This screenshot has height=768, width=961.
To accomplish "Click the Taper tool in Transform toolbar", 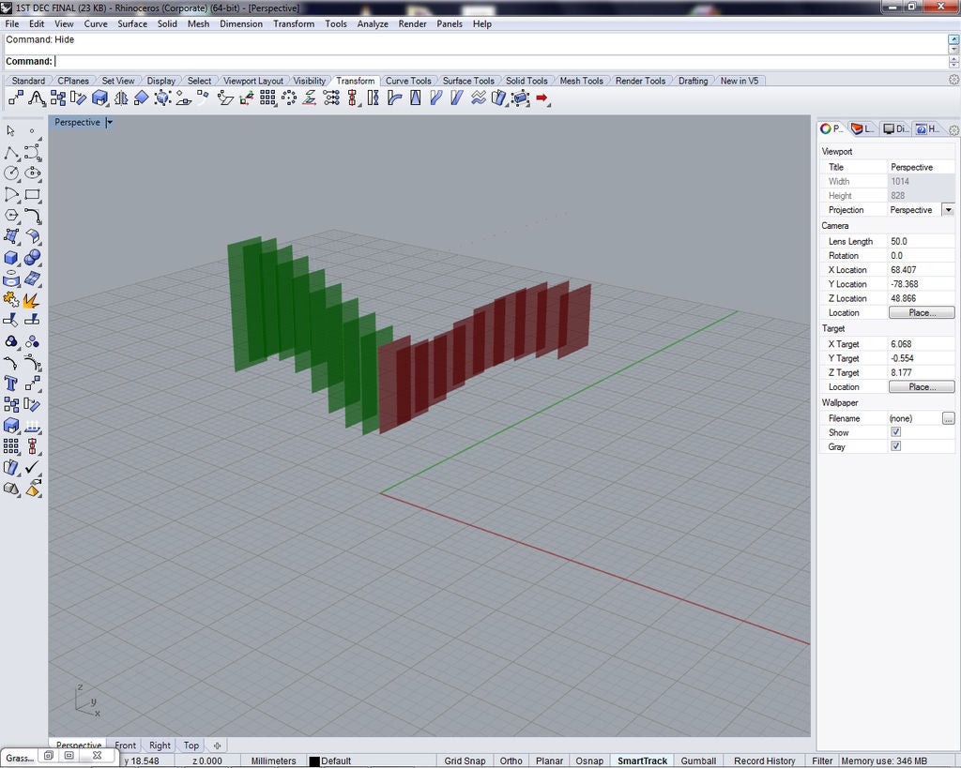I will (x=416, y=98).
